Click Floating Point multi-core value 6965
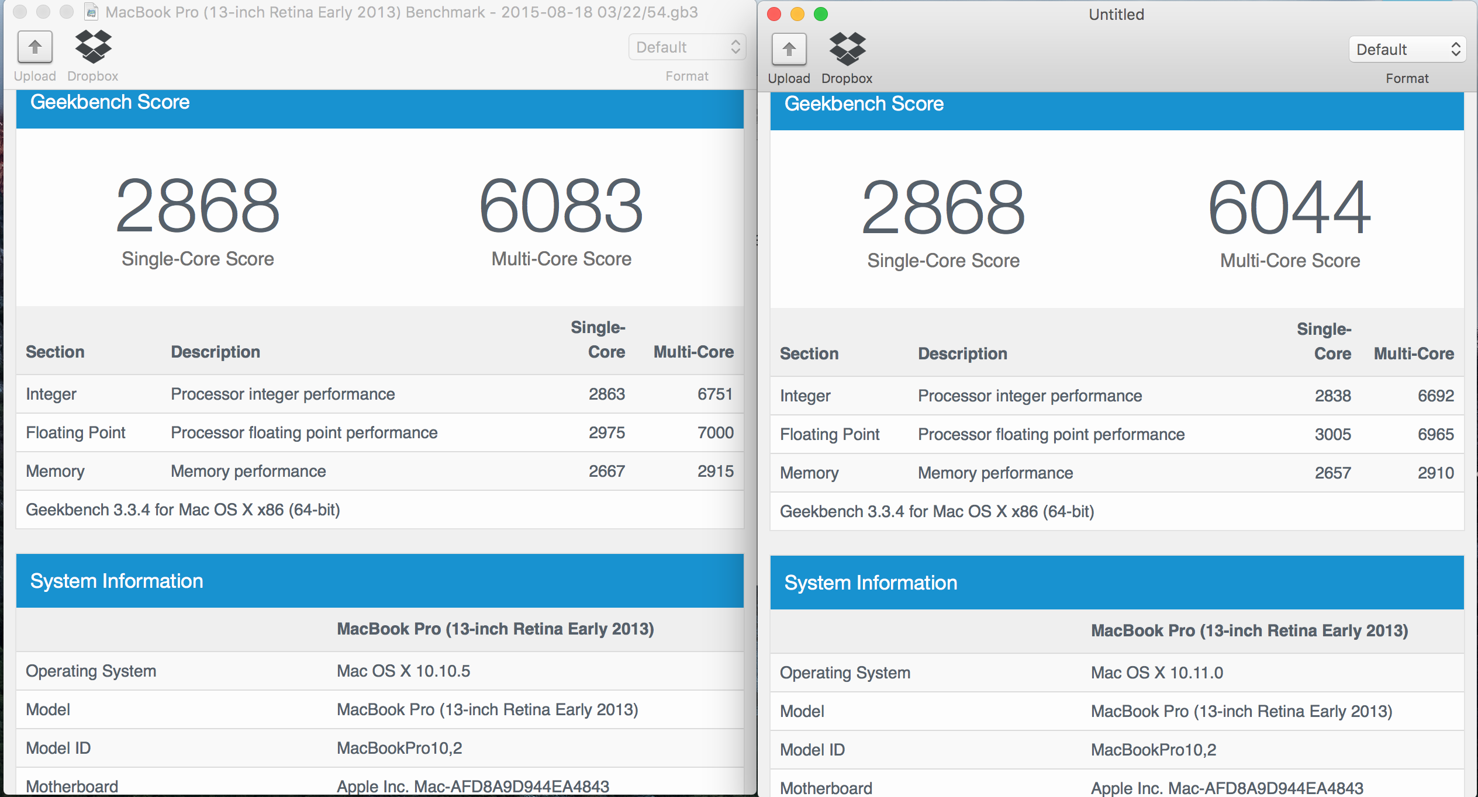The height and width of the screenshot is (797, 1478). [x=1436, y=434]
